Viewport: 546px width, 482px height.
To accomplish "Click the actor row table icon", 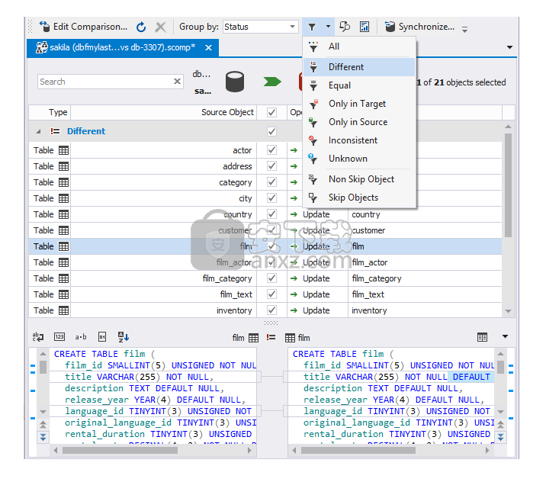I will 64,150.
